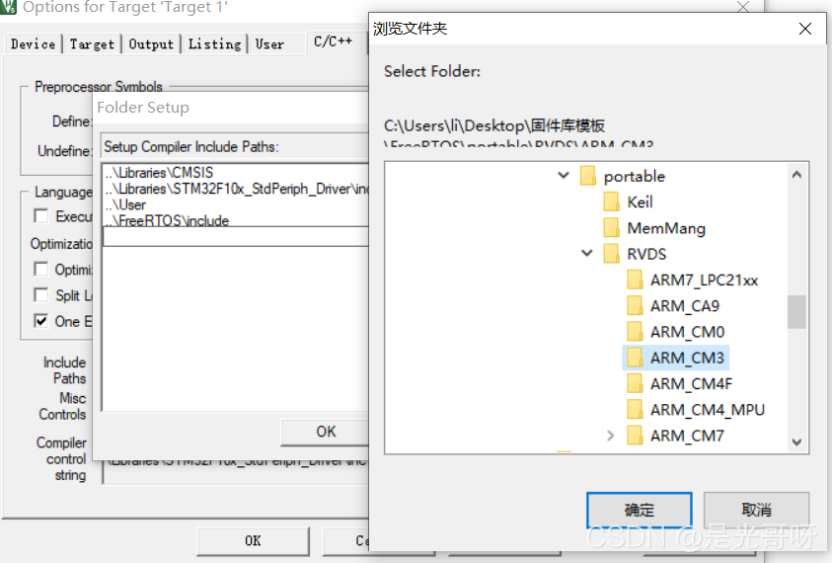
Task: Click the empty include path input field
Action: point(236,237)
